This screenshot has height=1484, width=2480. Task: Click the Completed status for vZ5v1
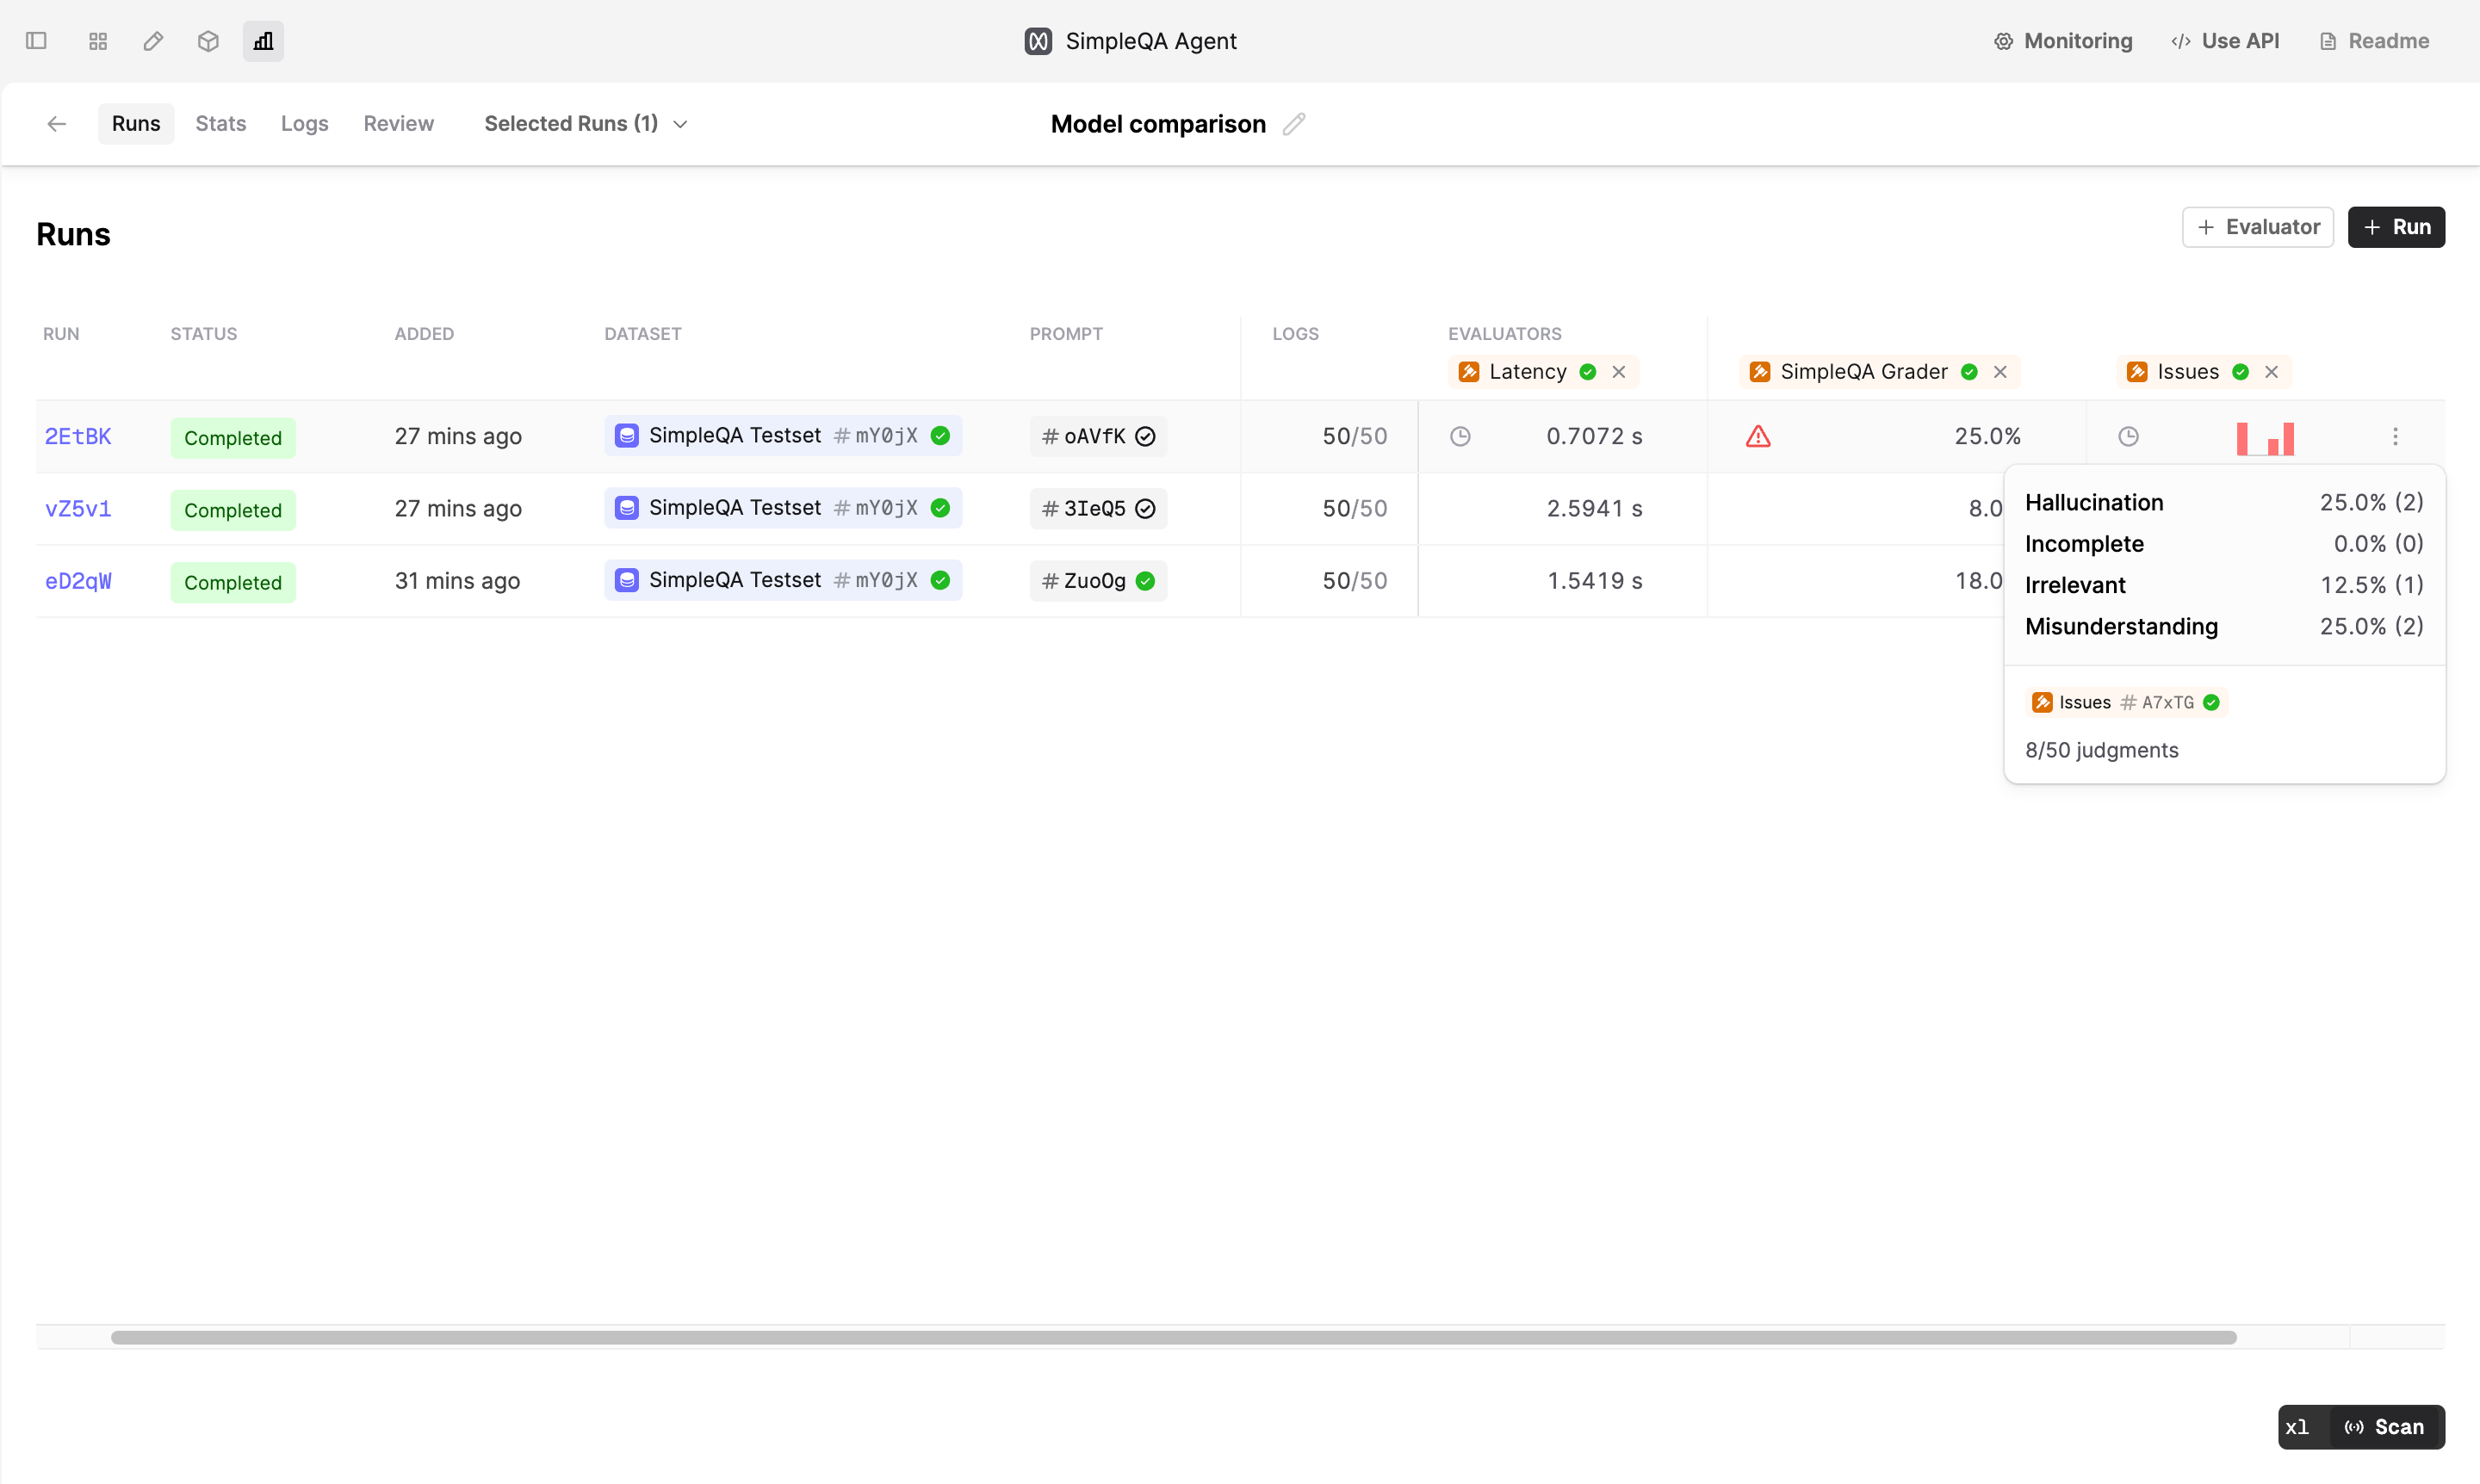(x=233, y=510)
